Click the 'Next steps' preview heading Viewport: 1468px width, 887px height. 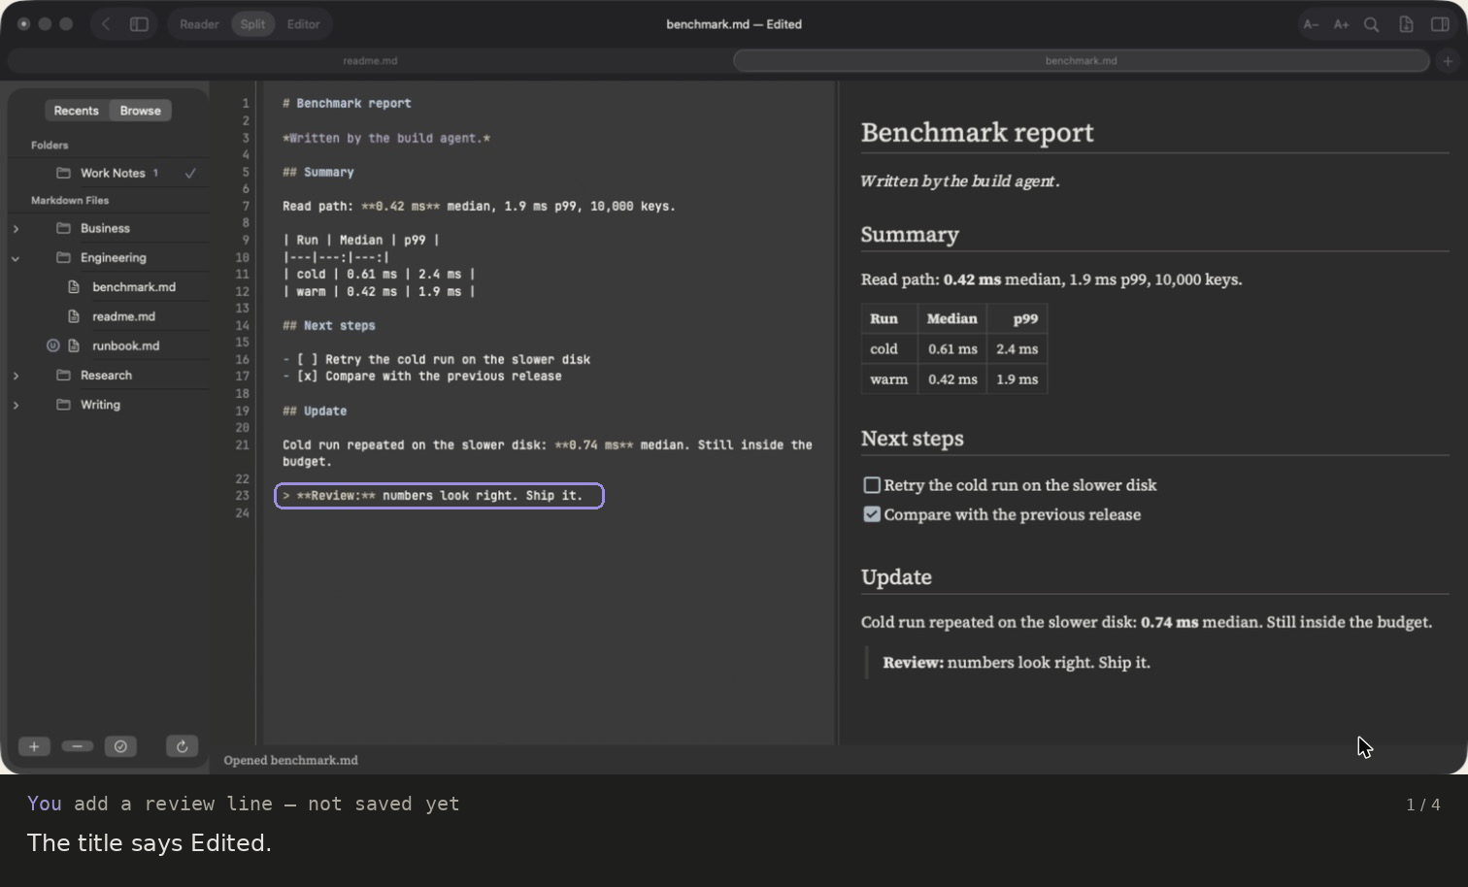click(912, 439)
